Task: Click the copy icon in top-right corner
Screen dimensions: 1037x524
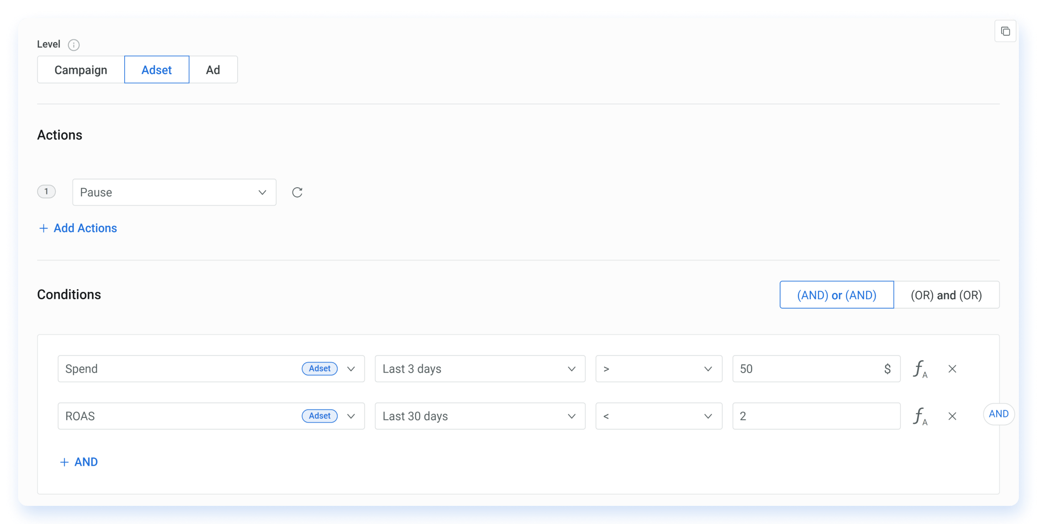Action: click(1005, 30)
